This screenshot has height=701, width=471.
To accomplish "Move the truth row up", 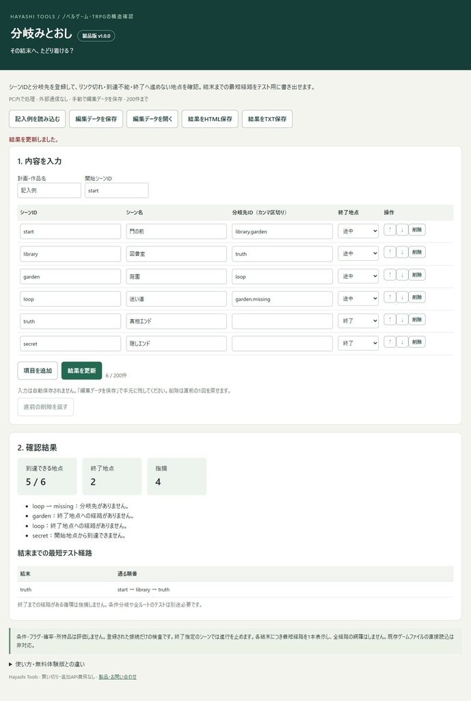I will (x=390, y=319).
